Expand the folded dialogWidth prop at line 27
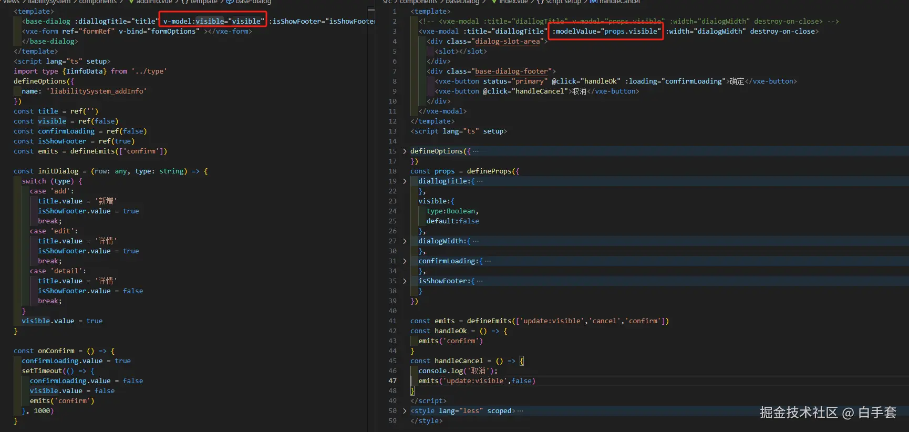The height and width of the screenshot is (432, 909). click(x=405, y=241)
